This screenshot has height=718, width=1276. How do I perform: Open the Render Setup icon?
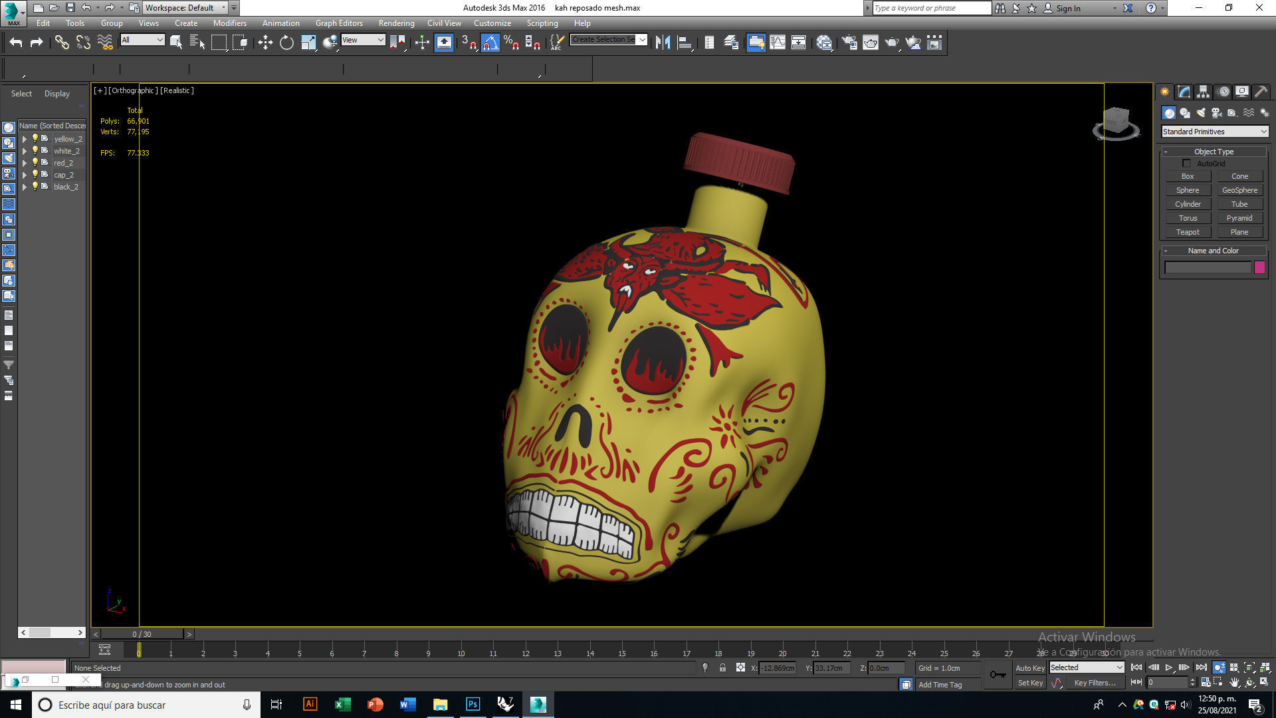tap(849, 43)
